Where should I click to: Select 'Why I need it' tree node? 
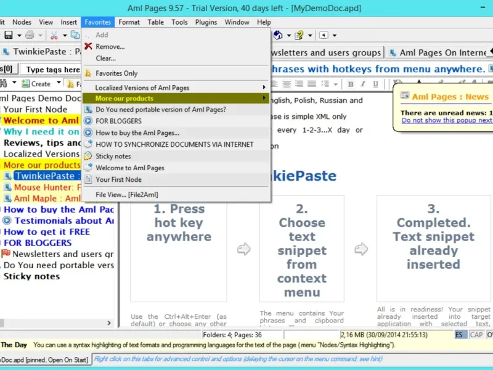pyautogui.click(x=41, y=131)
